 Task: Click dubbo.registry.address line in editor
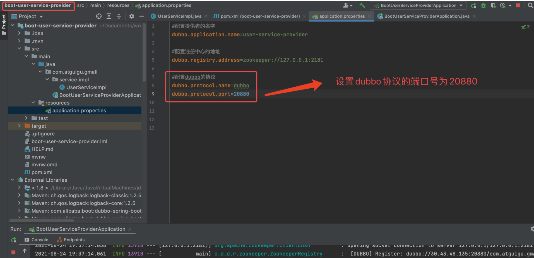(247, 60)
